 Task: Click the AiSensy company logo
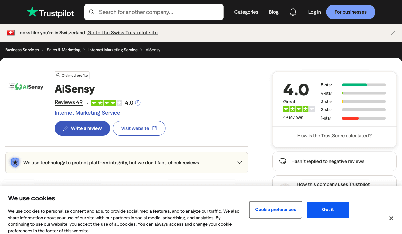coord(26,87)
